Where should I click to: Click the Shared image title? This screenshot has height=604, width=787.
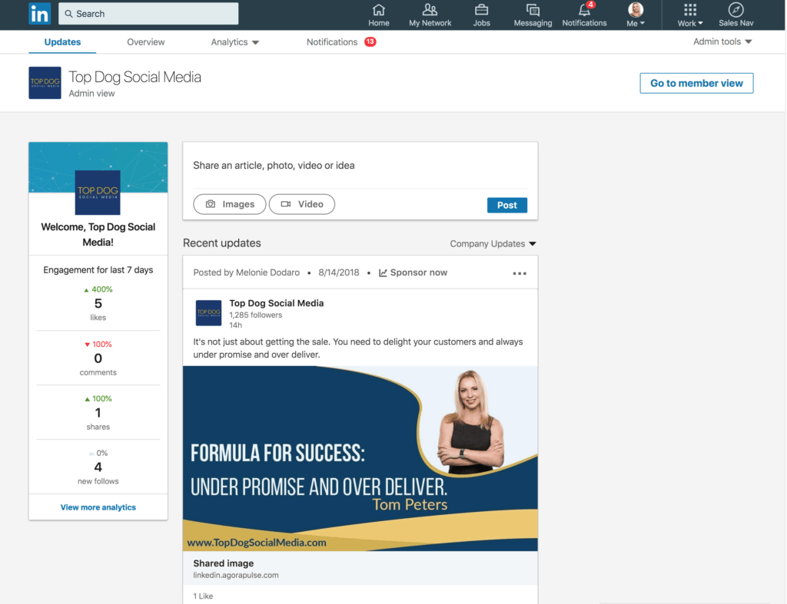(x=224, y=563)
